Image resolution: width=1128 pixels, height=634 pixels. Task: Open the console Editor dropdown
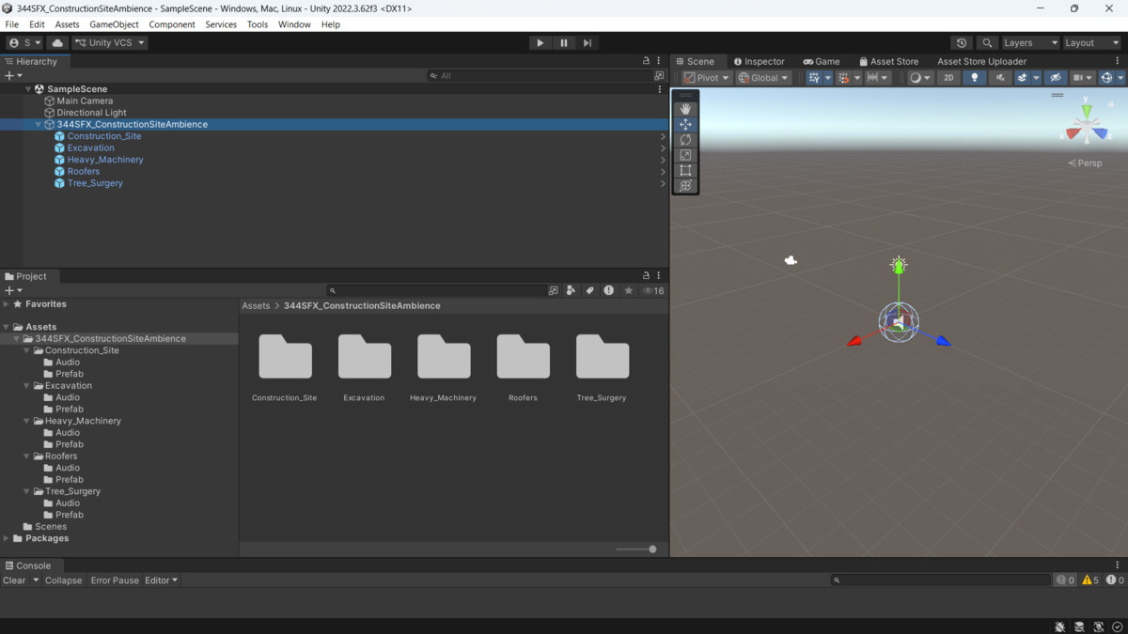pyautogui.click(x=161, y=580)
